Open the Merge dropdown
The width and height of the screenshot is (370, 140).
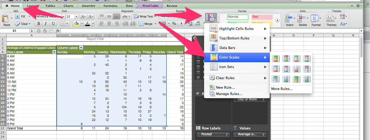[155, 24]
